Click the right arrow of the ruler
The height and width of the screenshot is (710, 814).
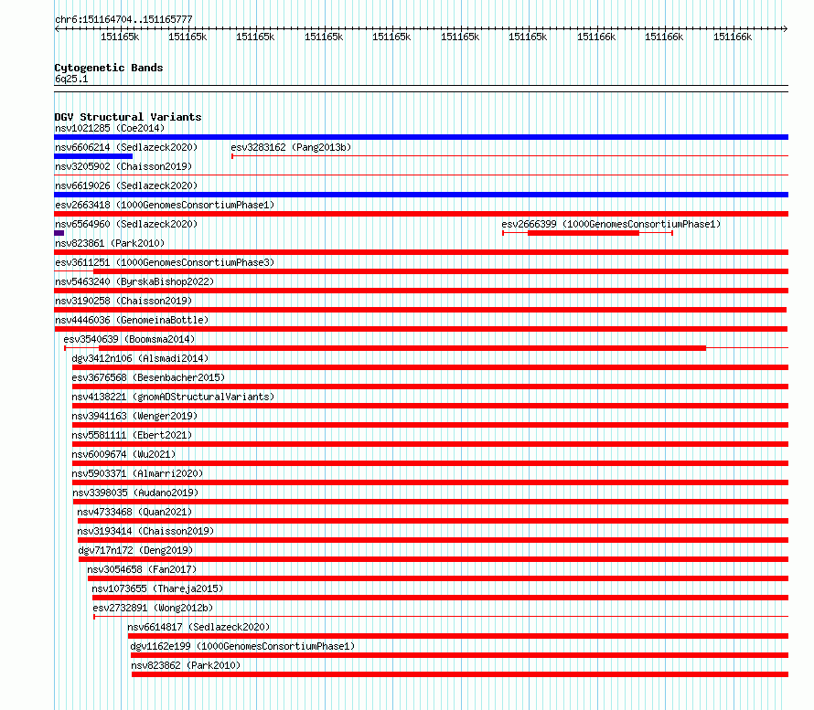pyautogui.click(x=786, y=29)
